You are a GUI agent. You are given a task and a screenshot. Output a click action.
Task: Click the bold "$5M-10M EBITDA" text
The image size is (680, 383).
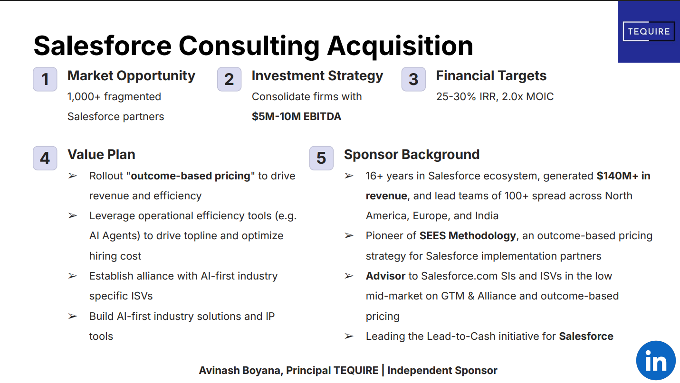296,117
